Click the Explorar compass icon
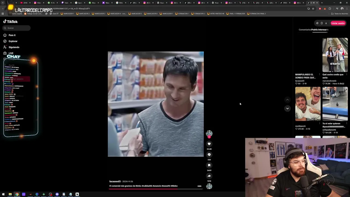The width and height of the screenshot is (350, 197). point(5,41)
